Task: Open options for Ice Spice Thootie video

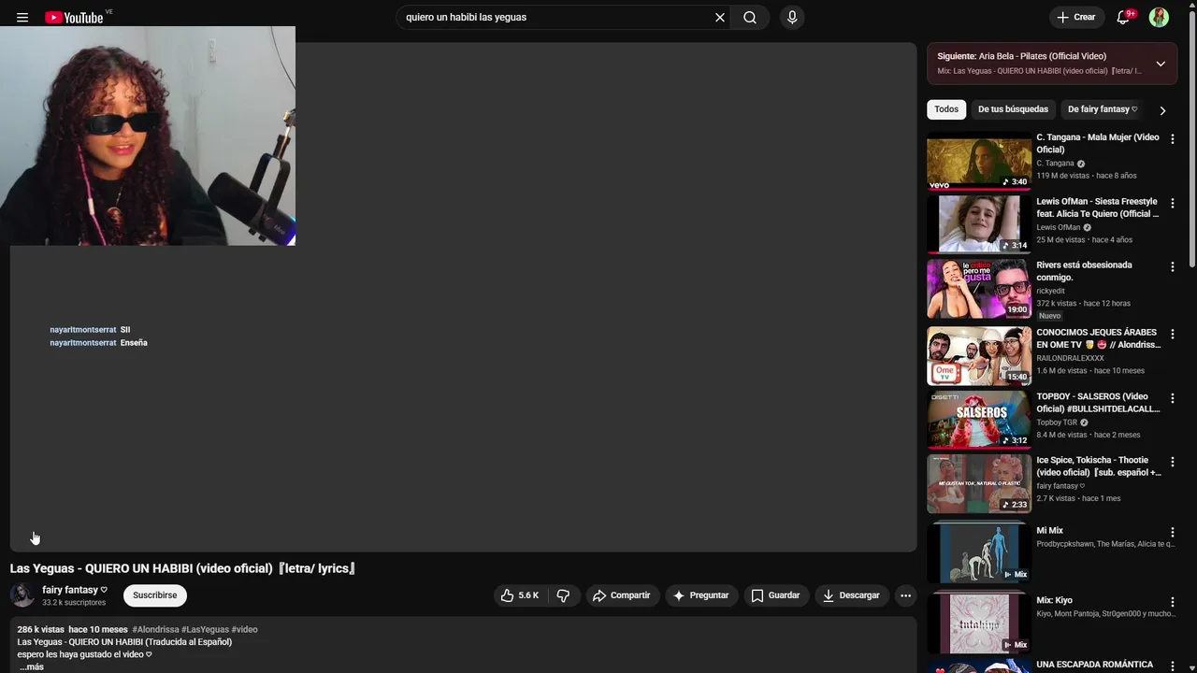Action: pyautogui.click(x=1173, y=461)
